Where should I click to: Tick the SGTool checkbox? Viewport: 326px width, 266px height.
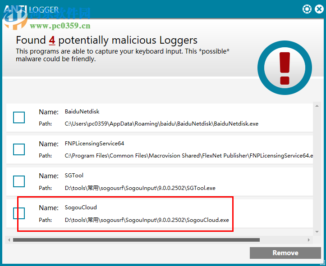[x=19, y=181]
